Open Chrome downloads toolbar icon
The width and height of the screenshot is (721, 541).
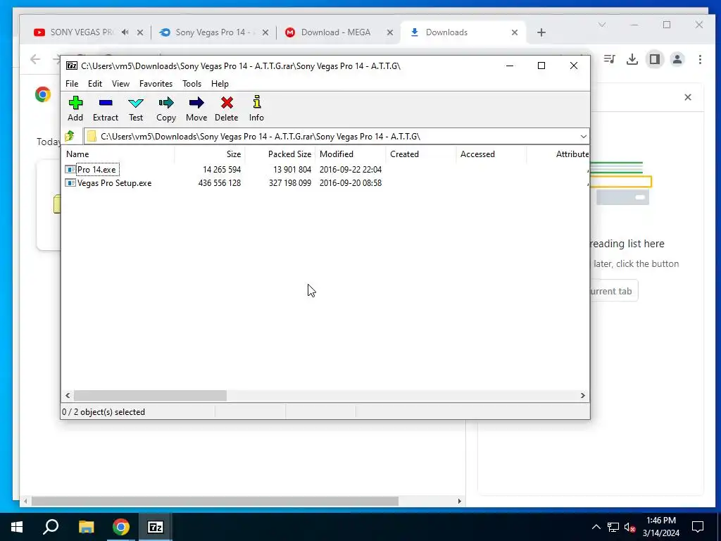(632, 59)
